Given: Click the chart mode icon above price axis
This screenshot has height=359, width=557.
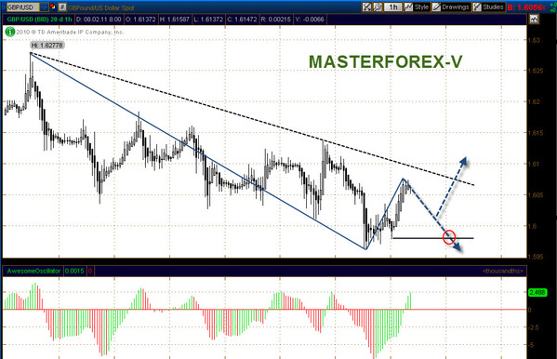Looking at the screenshot, I should 534,20.
